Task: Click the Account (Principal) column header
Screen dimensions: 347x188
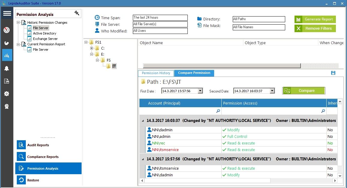Action: pyautogui.click(x=180, y=103)
